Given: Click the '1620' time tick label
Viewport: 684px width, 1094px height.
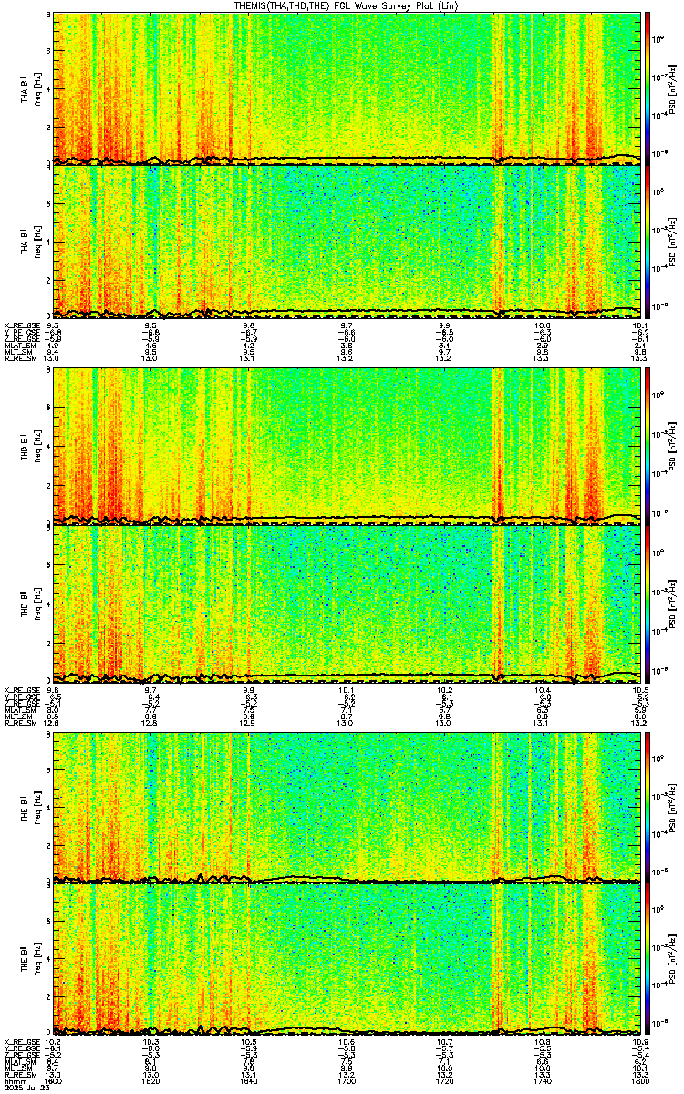Looking at the screenshot, I should pos(151,1080).
